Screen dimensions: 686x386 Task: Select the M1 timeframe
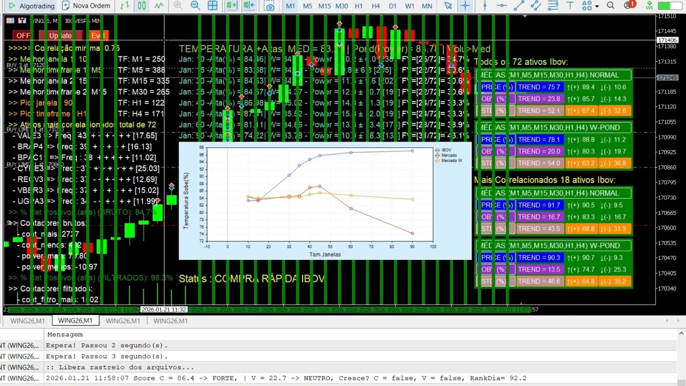[x=290, y=6]
